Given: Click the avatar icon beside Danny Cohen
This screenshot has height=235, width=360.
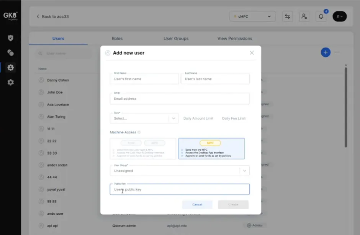Looking at the screenshot, I should coord(41,80).
